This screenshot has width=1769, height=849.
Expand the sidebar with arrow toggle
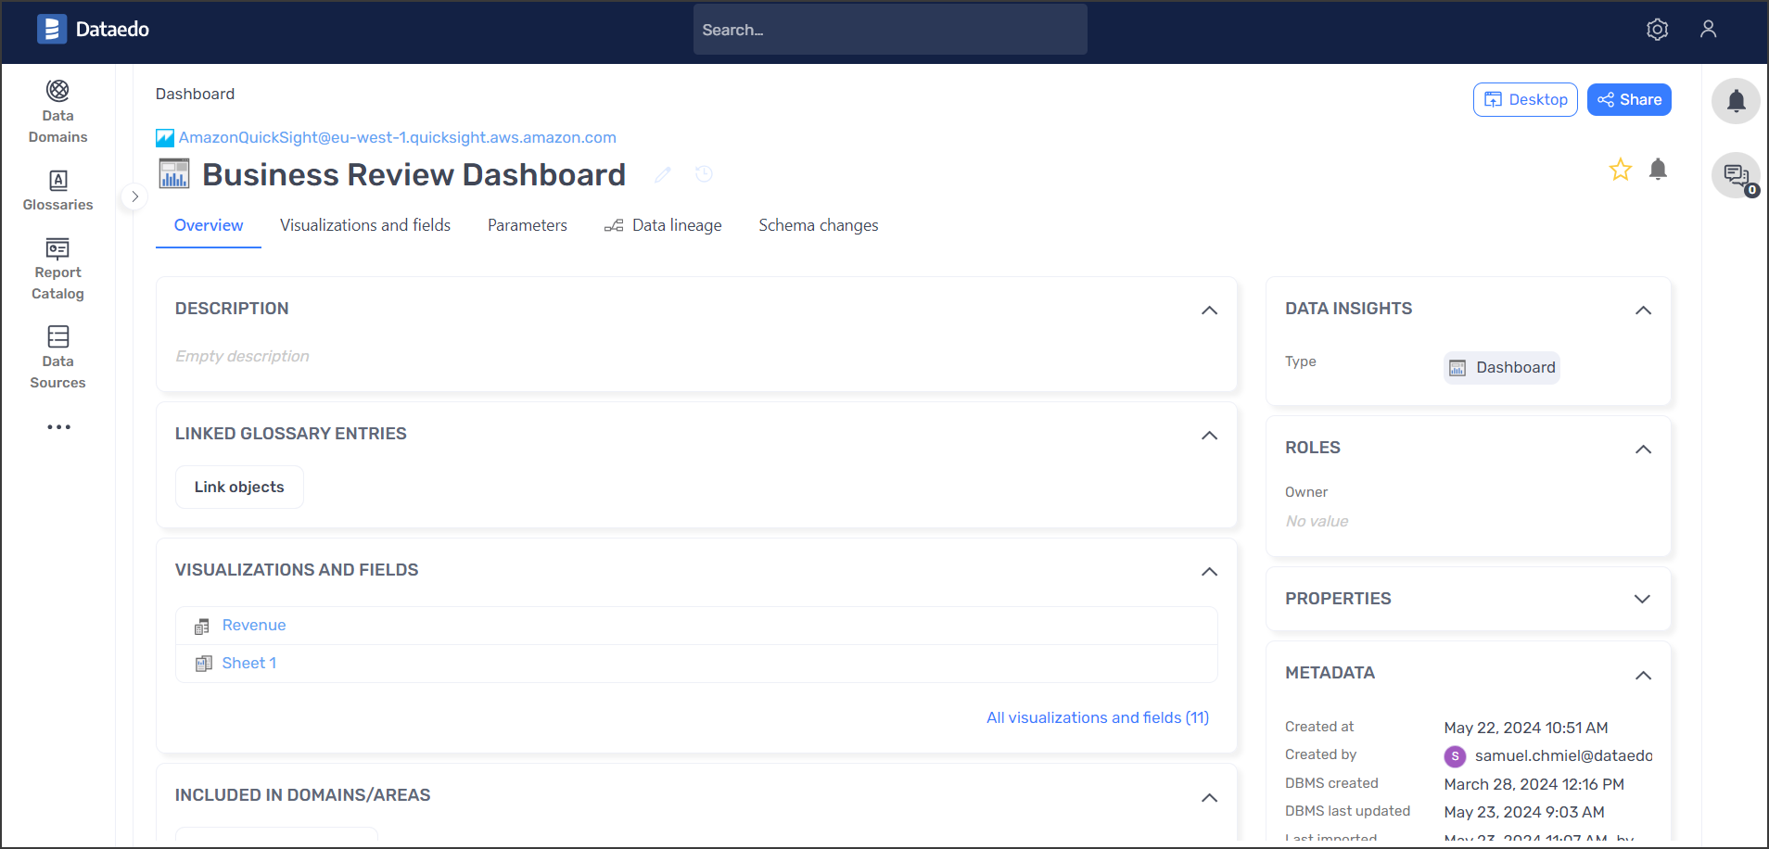[134, 196]
